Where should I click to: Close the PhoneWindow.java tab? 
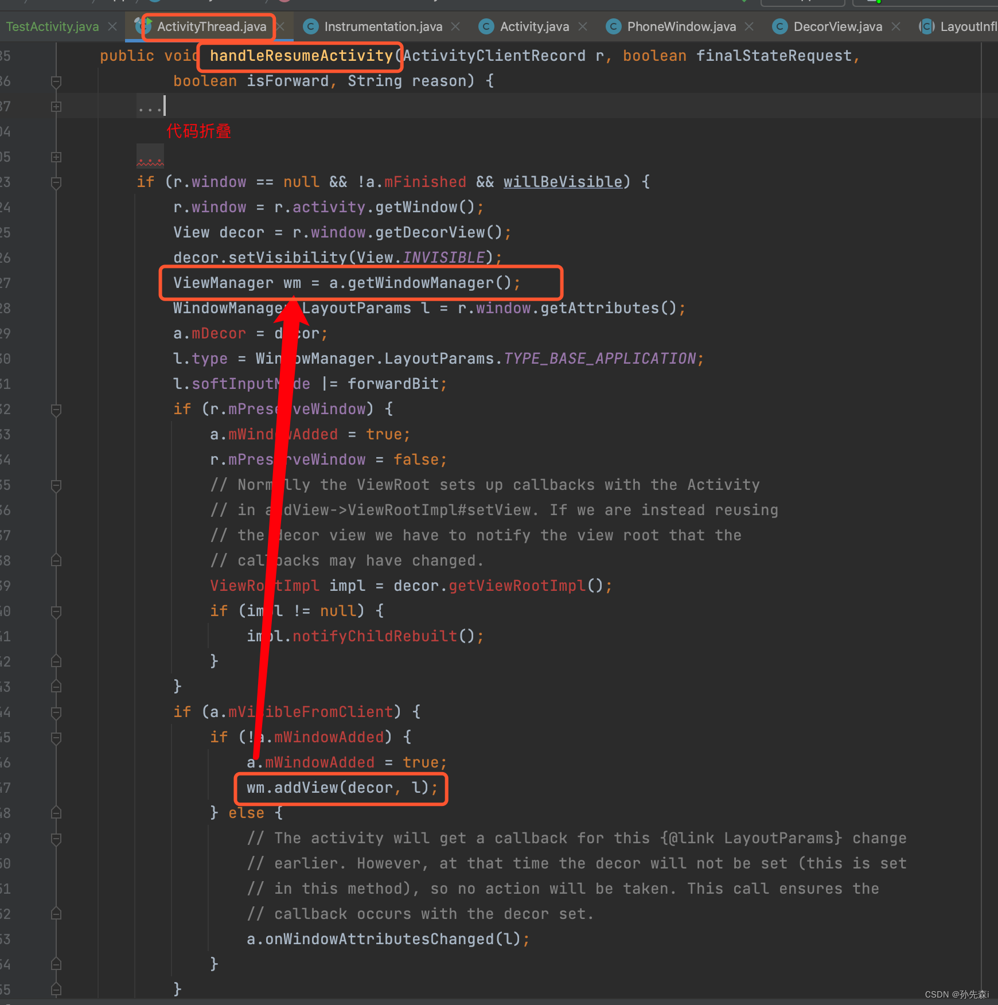[x=749, y=26]
